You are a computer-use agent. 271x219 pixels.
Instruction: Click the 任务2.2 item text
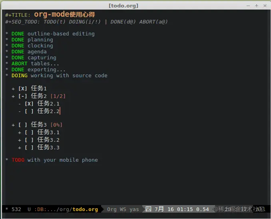point(48,111)
